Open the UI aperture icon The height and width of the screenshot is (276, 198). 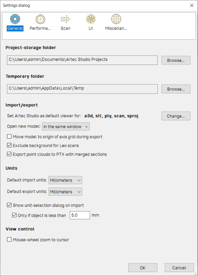point(91,19)
